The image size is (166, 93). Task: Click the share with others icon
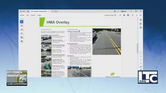click(x=133, y=15)
